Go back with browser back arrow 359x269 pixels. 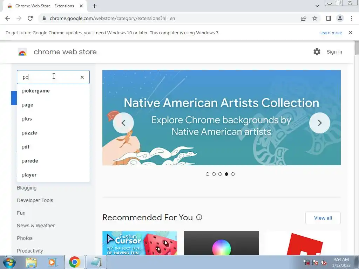coord(8,18)
